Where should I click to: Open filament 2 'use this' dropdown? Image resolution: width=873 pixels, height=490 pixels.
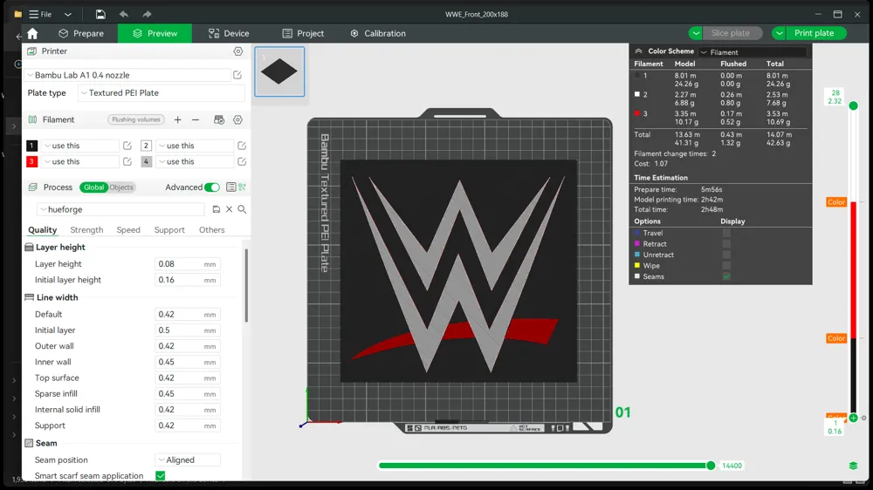(x=195, y=146)
